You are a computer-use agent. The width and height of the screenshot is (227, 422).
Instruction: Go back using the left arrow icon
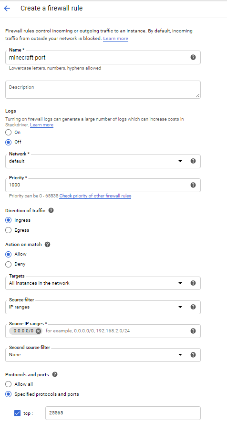click(7, 8)
